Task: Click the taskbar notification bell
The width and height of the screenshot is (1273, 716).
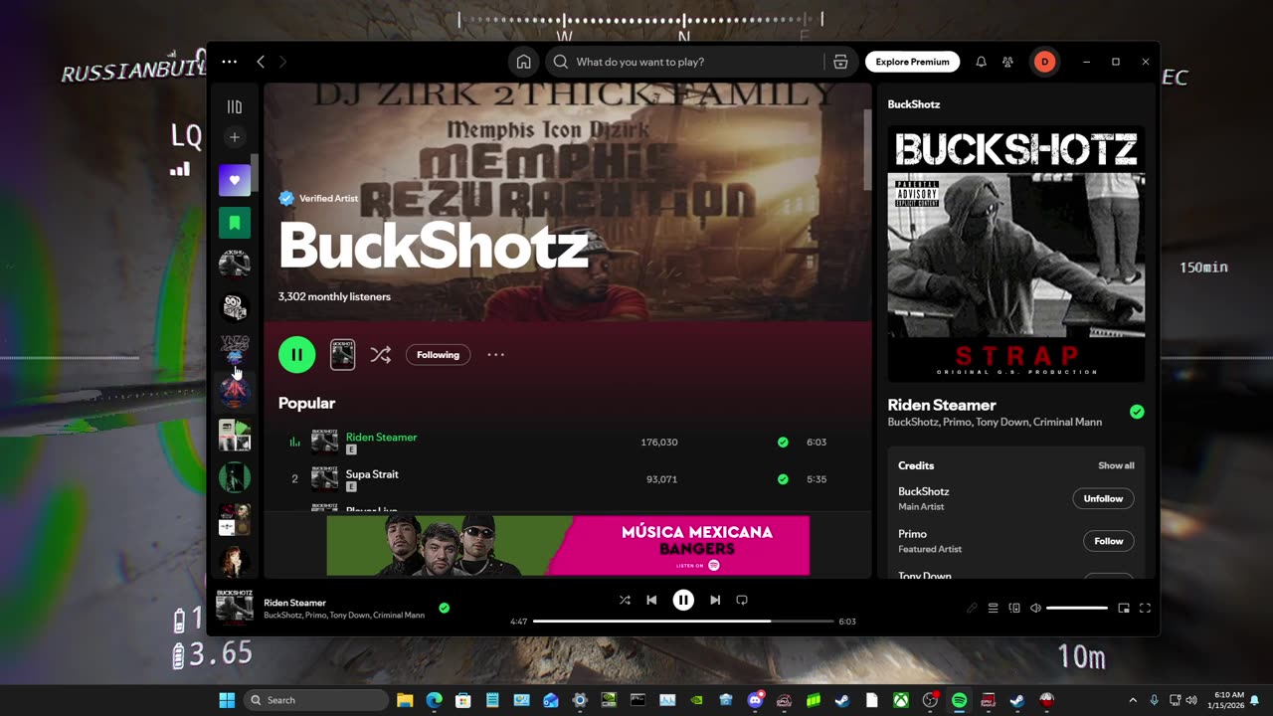Action: [1255, 700]
